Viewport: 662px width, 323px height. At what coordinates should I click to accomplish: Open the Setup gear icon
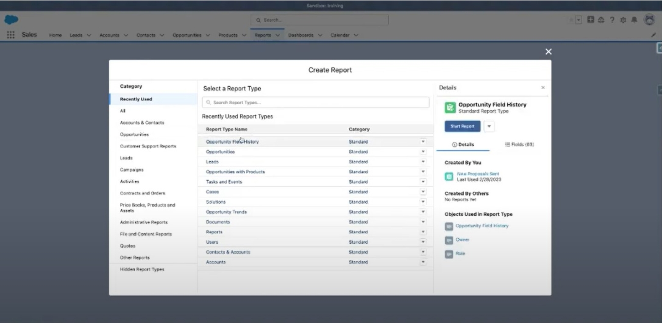pyautogui.click(x=623, y=20)
